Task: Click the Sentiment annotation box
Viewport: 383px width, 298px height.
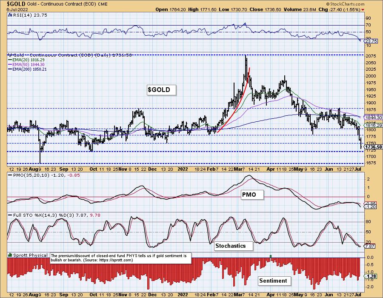Action: pos(274,281)
